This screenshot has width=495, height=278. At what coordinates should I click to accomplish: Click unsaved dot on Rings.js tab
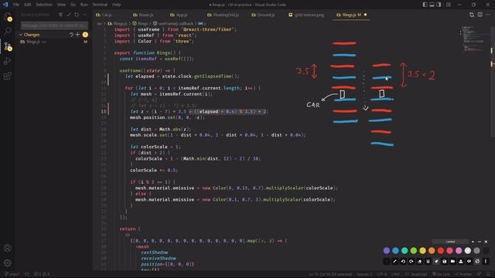click(x=365, y=15)
